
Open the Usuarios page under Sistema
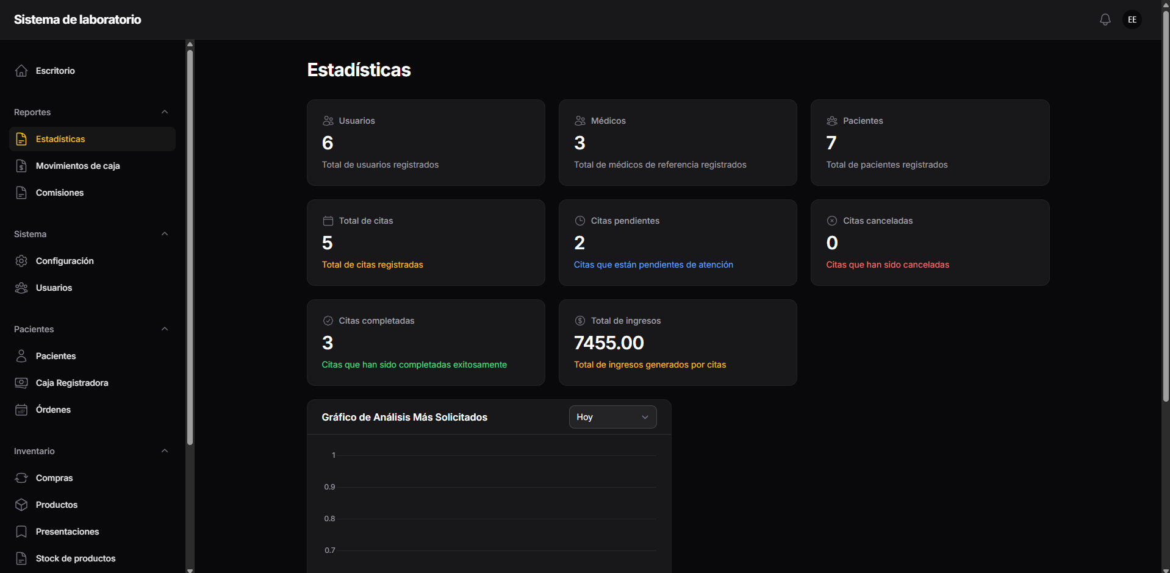54,288
